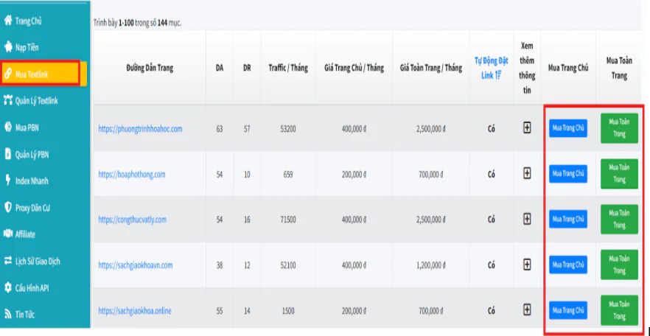Expand more info for phuongtrinhhoahoc.com row
This screenshot has height=336, width=650.
coord(527,127)
